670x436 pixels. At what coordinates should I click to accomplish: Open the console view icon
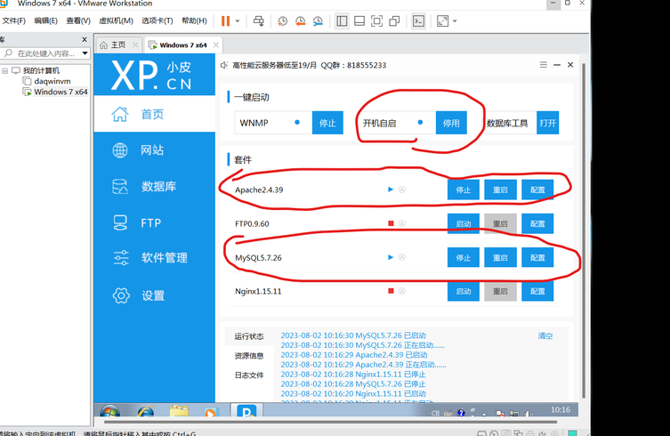[x=418, y=21]
